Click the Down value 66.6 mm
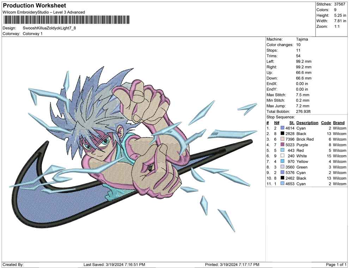This screenshot has width=349, height=268. (304, 78)
